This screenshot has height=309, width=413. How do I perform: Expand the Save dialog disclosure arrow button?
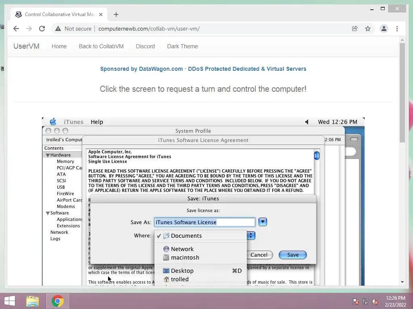click(263, 222)
